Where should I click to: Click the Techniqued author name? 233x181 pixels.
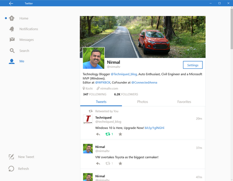(103, 118)
